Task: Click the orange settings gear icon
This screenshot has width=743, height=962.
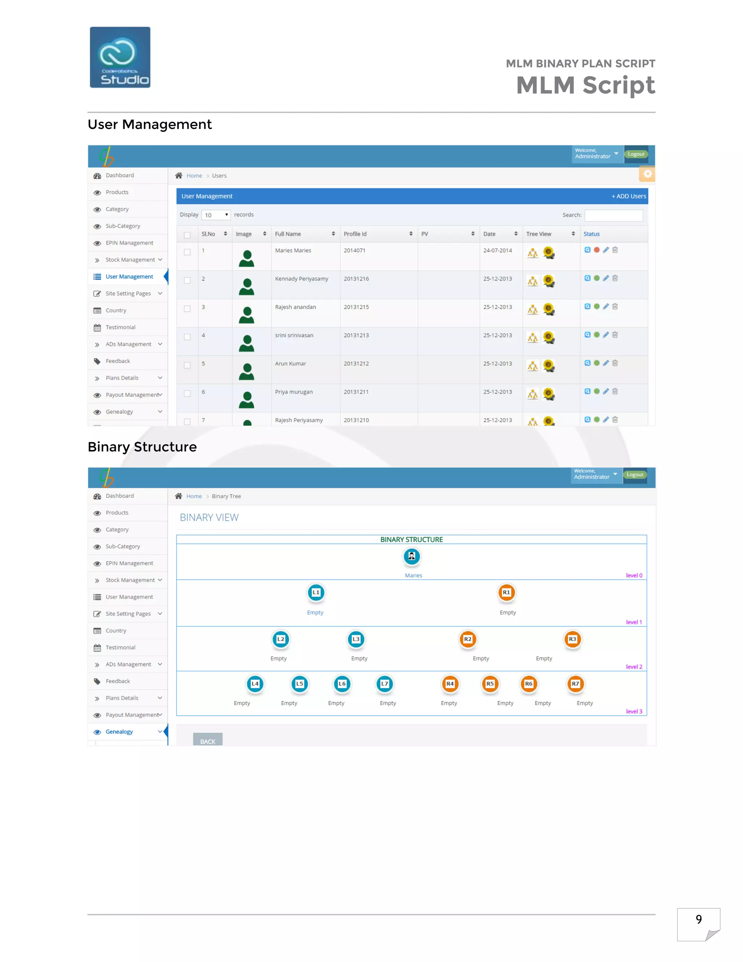Action: pos(647,174)
